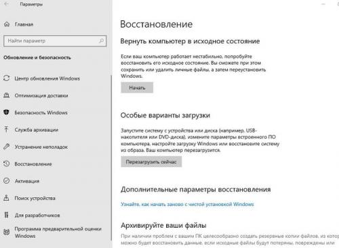
Task: Open Для разработчиков section
Action: point(37,216)
